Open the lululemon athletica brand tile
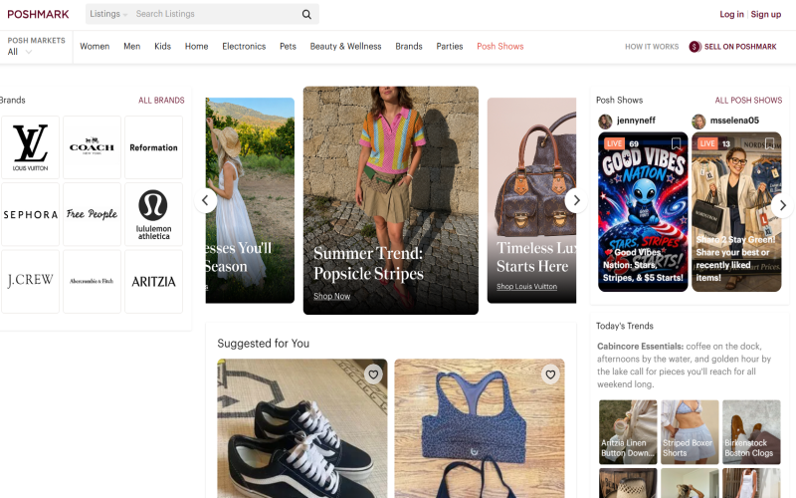Viewport: 796px width, 498px height. (153, 214)
